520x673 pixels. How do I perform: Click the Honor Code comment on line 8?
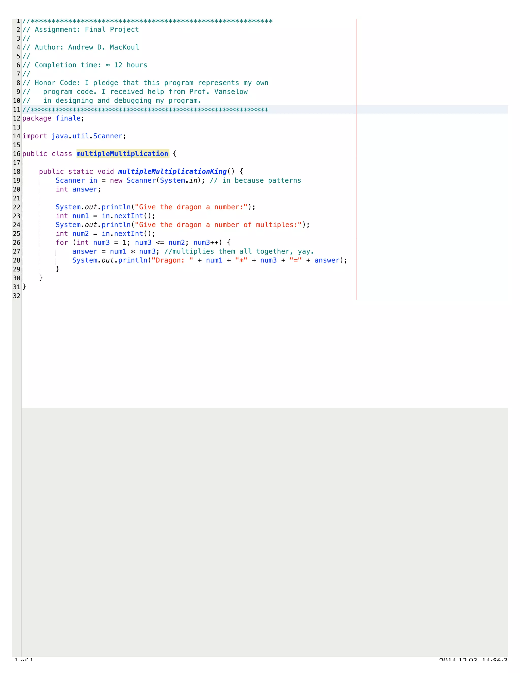145,83
